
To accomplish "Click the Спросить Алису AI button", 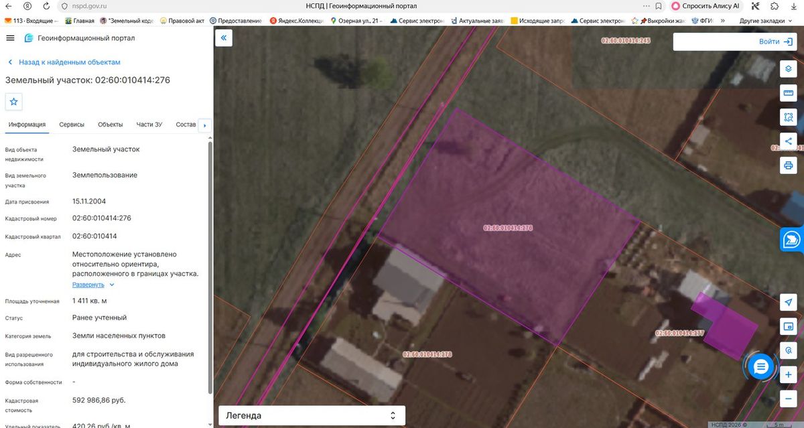I will pyautogui.click(x=706, y=6).
